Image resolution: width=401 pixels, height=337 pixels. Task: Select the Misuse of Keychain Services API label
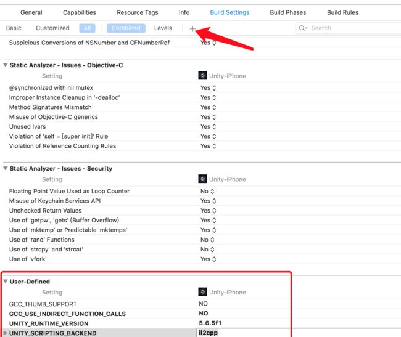tap(55, 201)
